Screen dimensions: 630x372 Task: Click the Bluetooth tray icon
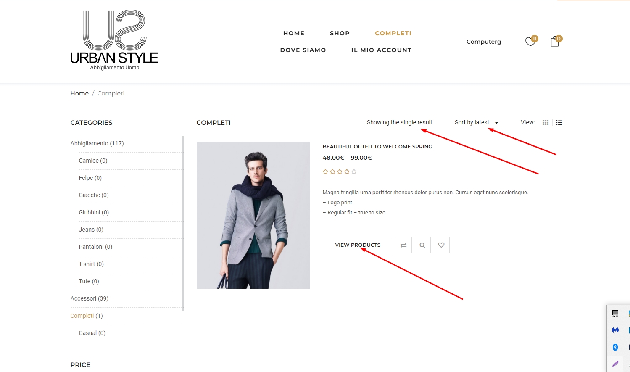click(615, 347)
